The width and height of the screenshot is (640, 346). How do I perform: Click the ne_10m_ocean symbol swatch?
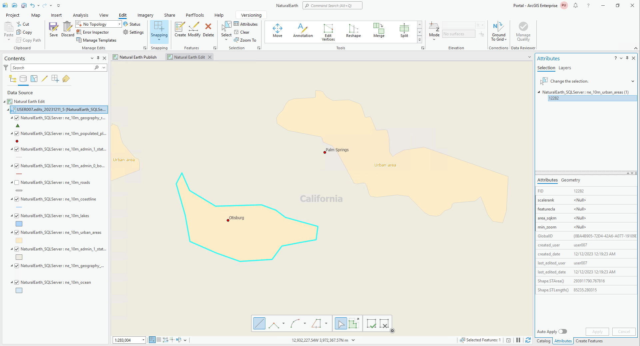(x=19, y=291)
